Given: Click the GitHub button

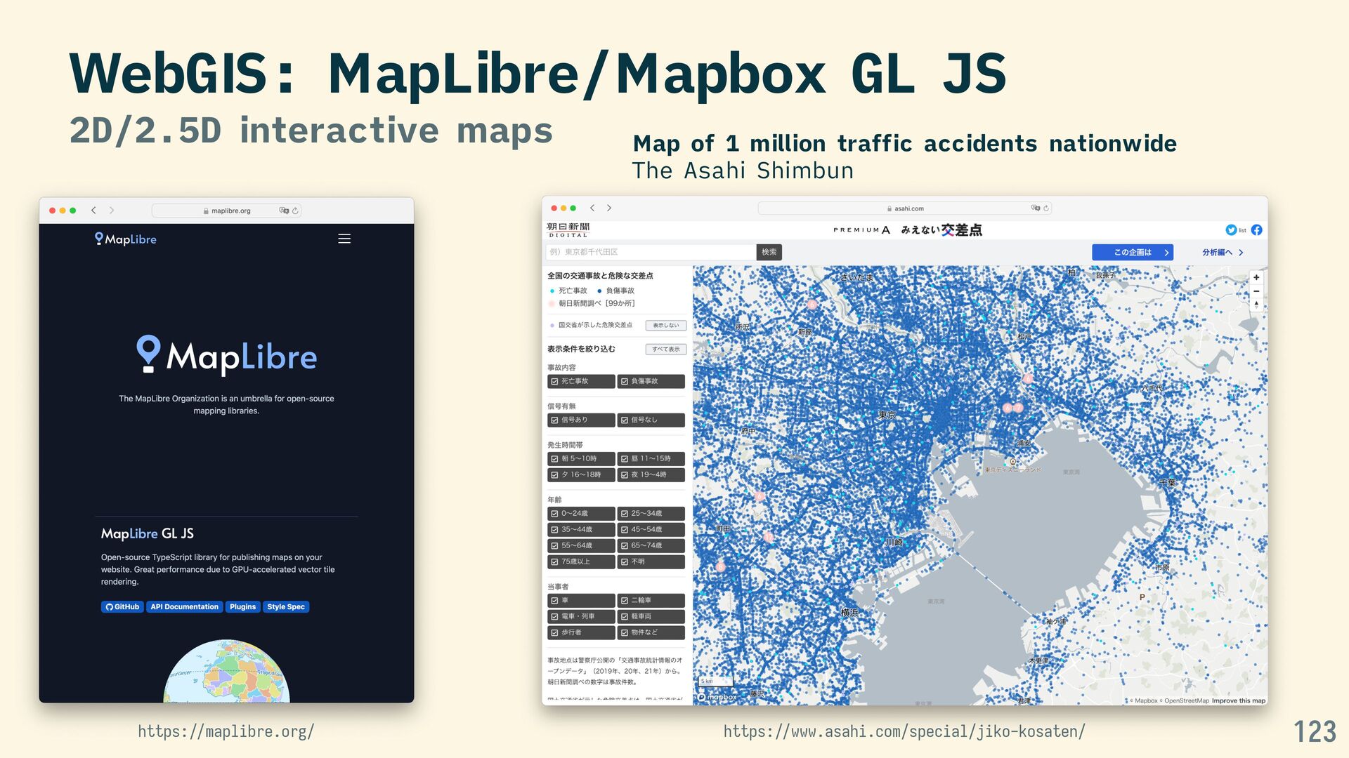Looking at the screenshot, I should (x=122, y=606).
